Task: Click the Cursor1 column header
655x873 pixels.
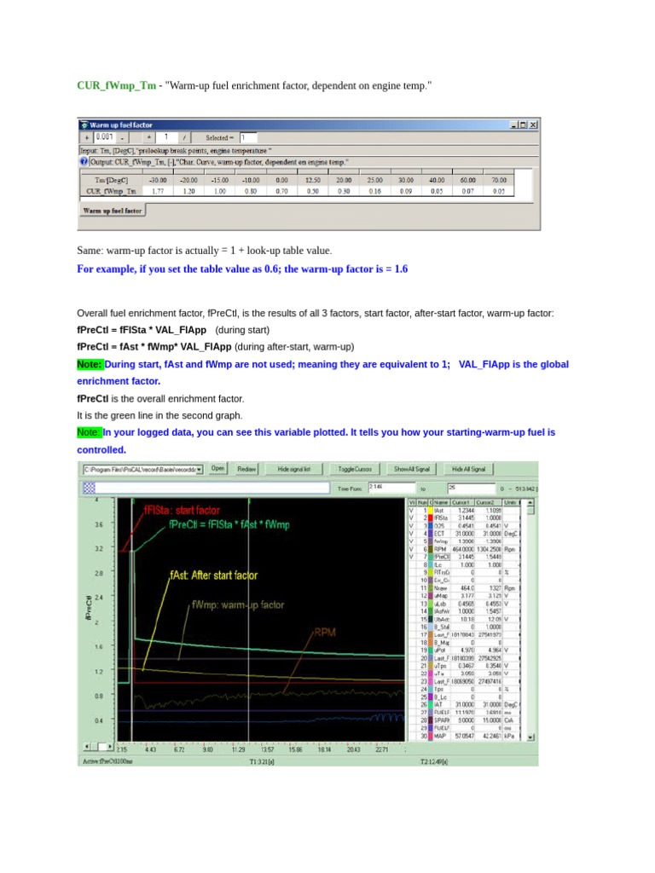Action: [461, 502]
